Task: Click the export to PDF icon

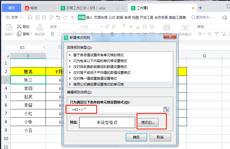Action: 37,17
